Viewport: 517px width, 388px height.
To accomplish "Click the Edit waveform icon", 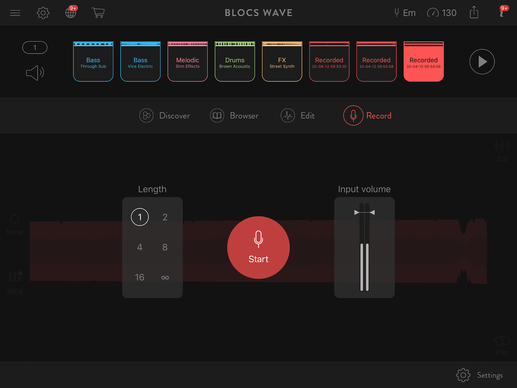I will click(288, 115).
